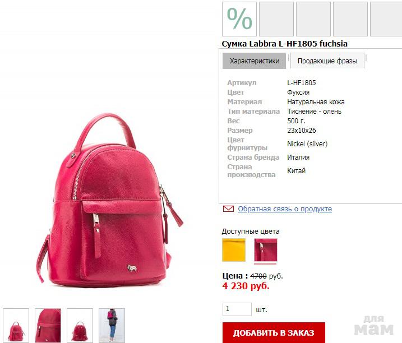Click the envelope feedback icon

pyautogui.click(x=228, y=209)
